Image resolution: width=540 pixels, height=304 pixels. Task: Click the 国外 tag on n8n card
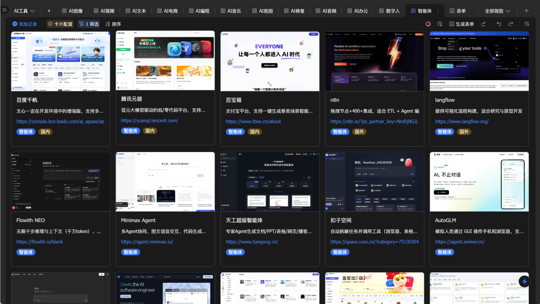coord(359,132)
